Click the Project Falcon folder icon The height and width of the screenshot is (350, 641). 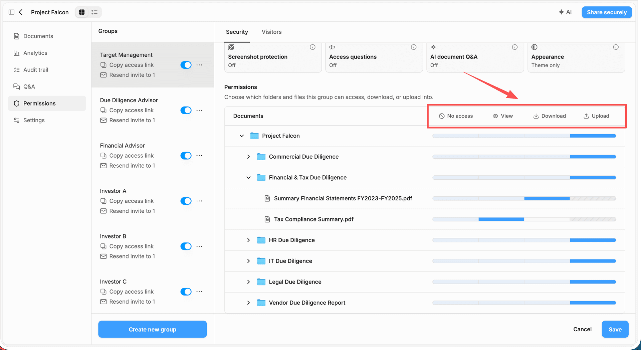pos(254,136)
